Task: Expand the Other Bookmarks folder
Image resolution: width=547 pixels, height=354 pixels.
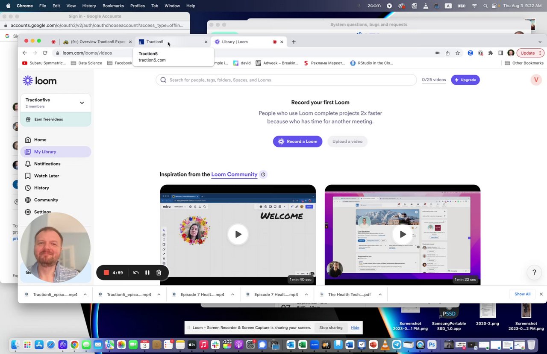Action: tap(524, 63)
